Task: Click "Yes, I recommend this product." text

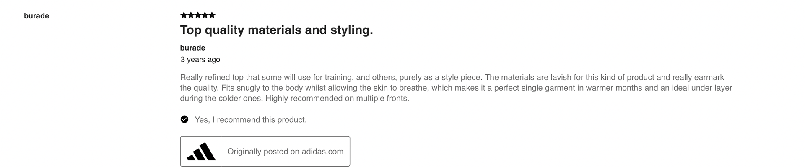Action: coord(251,120)
